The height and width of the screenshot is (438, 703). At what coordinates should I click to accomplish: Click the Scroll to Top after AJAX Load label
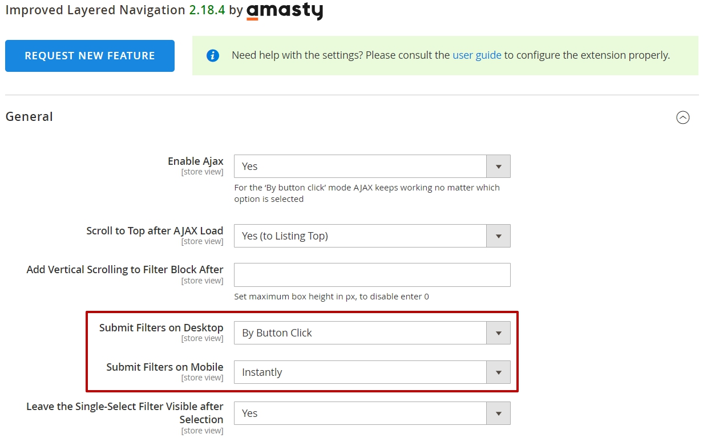pyautogui.click(x=155, y=231)
